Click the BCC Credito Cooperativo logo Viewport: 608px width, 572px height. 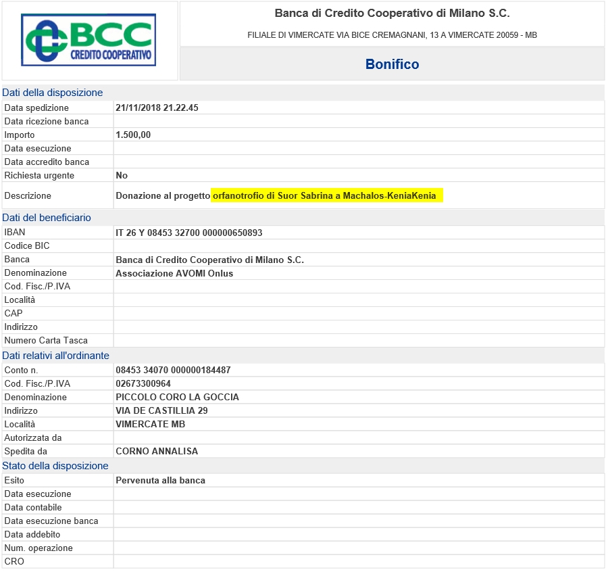pos(88,40)
